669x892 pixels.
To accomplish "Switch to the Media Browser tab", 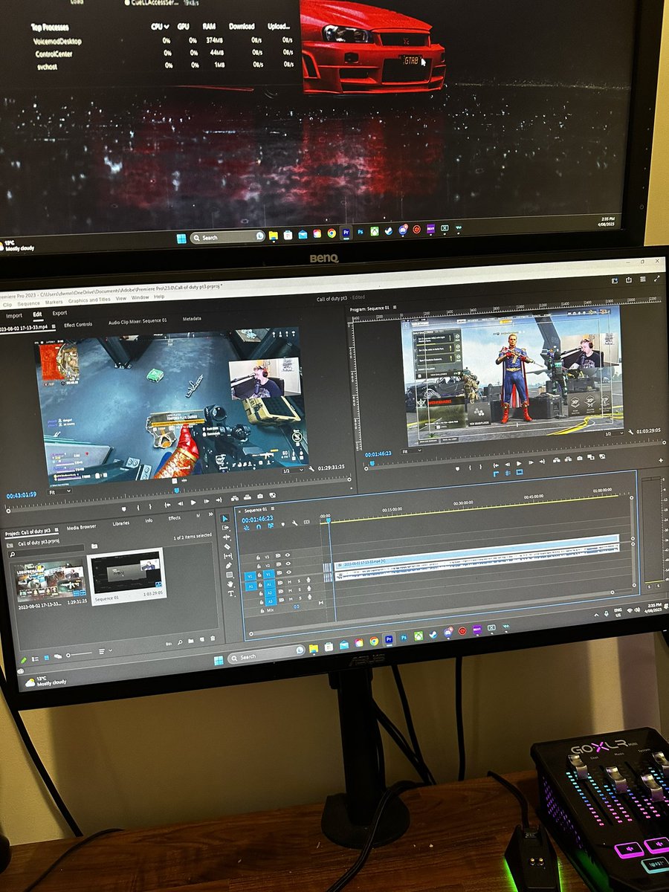I will (81, 527).
